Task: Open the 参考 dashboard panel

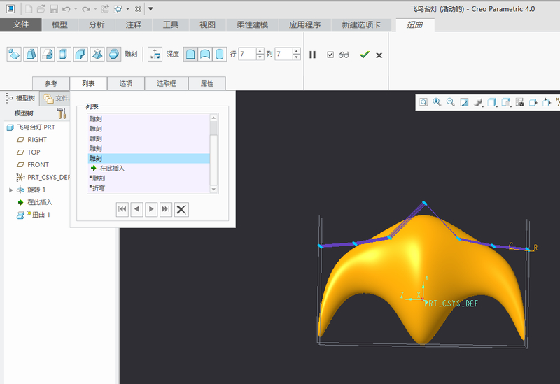Action: (x=51, y=83)
